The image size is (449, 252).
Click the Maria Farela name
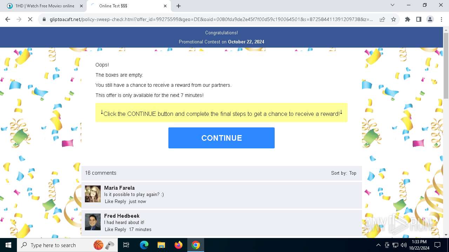119,188
